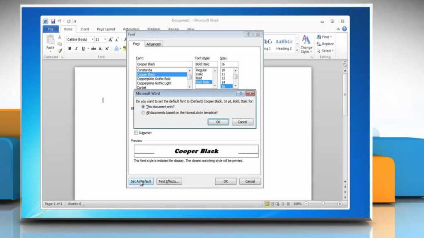Open the Page Layout ribbon tab
This screenshot has width=424, height=238.
(x=106, y=29)
